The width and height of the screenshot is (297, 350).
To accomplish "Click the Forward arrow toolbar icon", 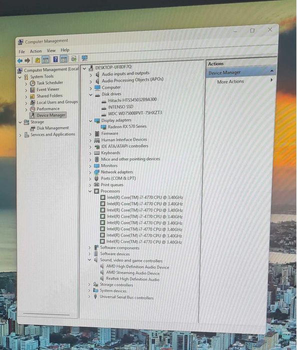I will pyautogui.click(x=27, y=60).
